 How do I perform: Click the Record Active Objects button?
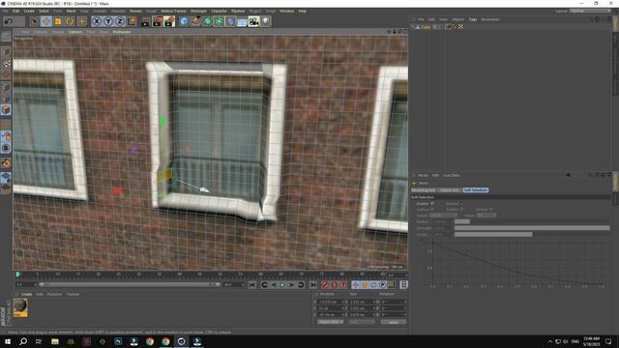(325, 285)
